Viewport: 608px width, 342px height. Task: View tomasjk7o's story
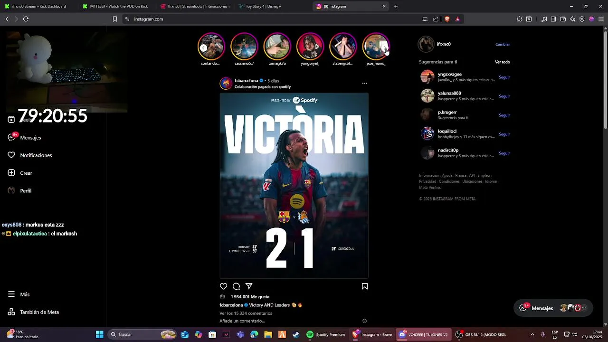(277, 47)
